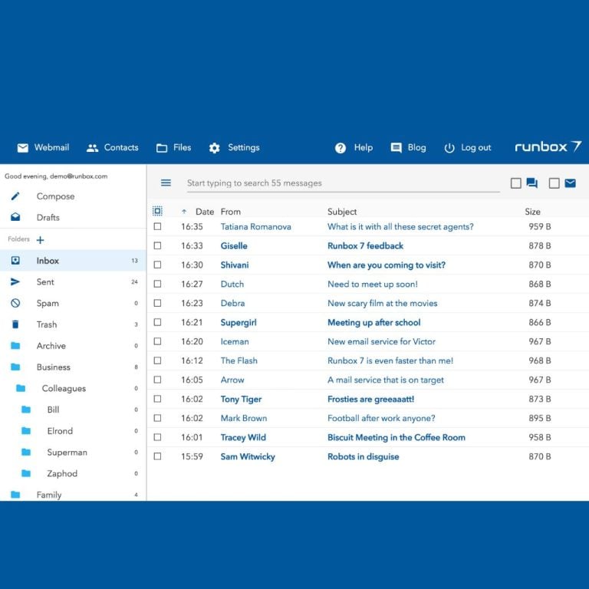Click the Help question mark icon

click(x=341, y=148)
